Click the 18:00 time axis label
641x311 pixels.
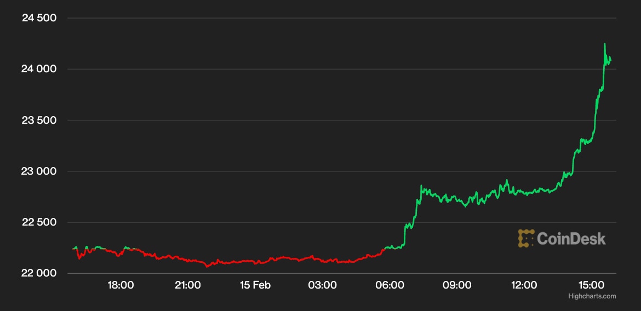(x=120, y=285)
